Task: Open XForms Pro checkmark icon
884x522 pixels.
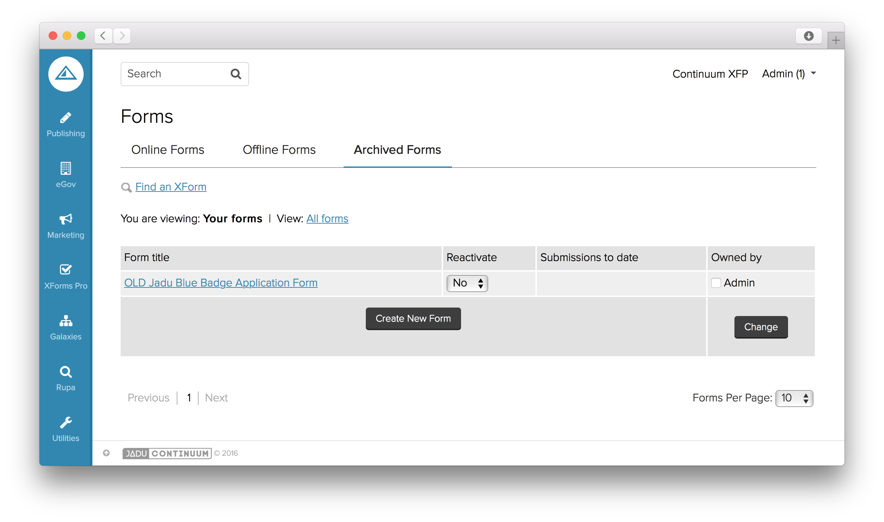Action: [x=66, y=270]
